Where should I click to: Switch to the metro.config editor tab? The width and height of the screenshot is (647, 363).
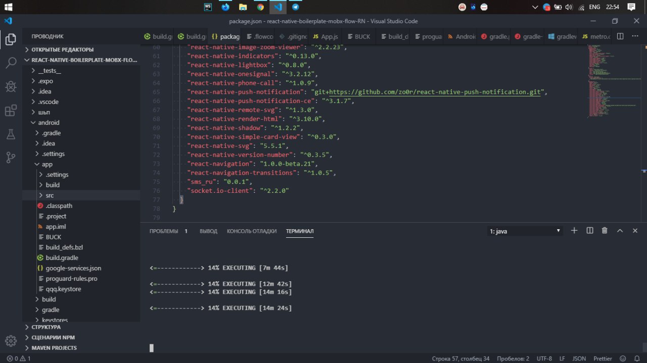[594, 36]
